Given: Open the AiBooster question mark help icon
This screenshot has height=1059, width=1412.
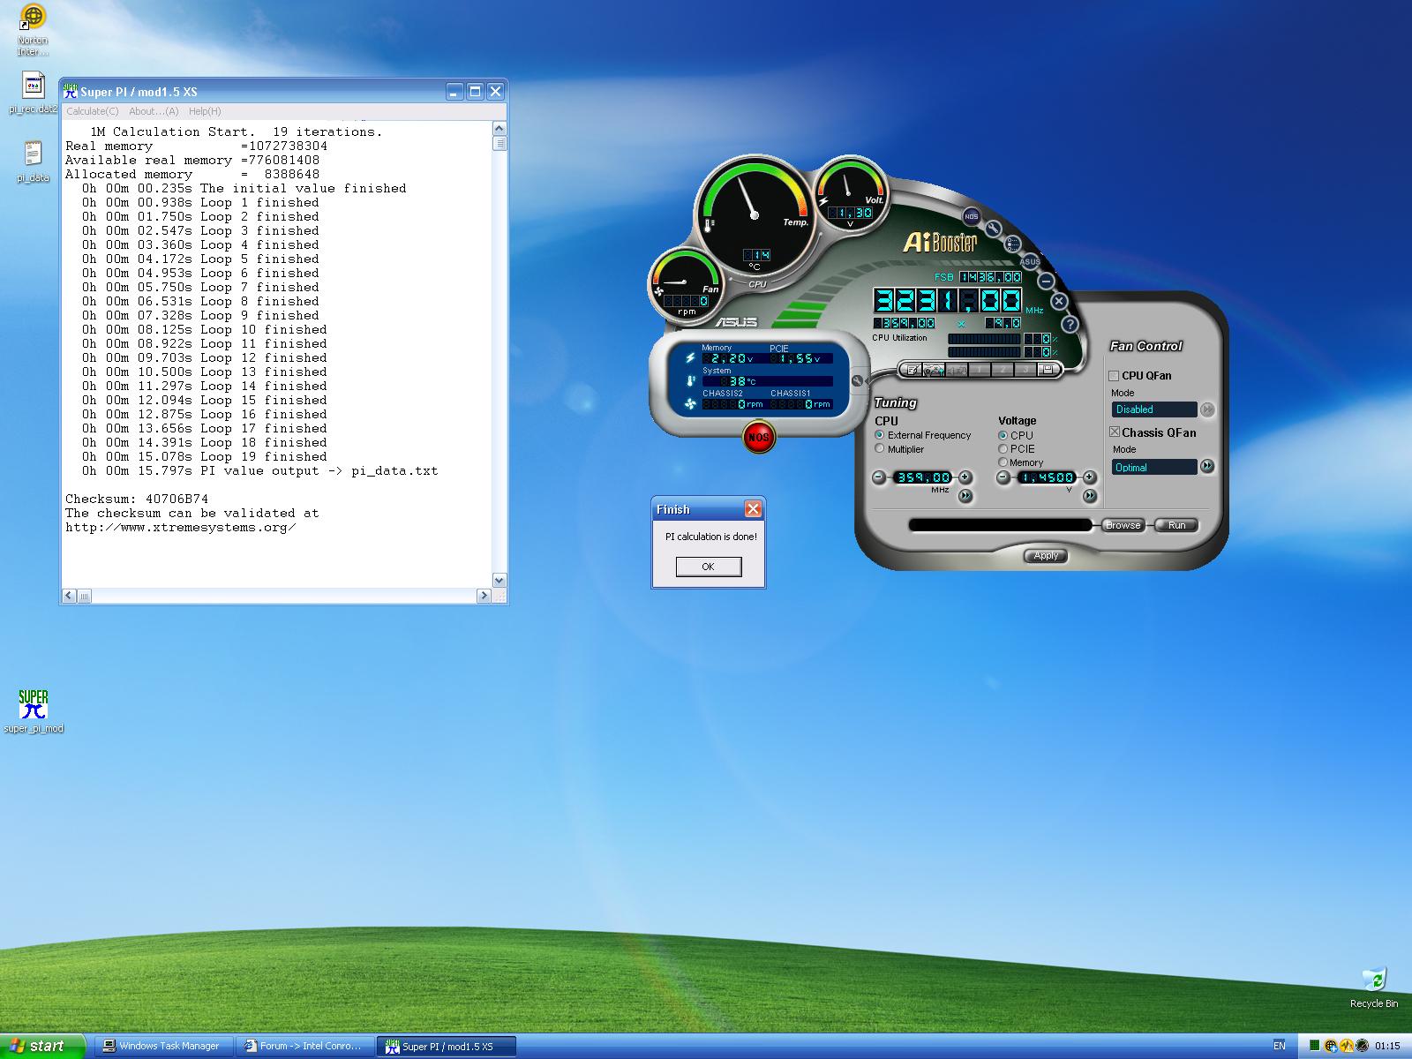Looking at the screenshot, I should (x=1070, y=324).
